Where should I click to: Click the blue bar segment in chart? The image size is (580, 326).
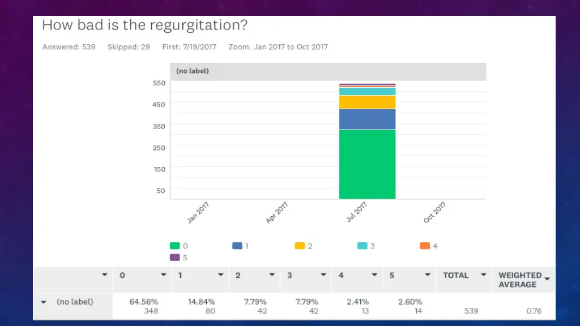tap(367, 119)
